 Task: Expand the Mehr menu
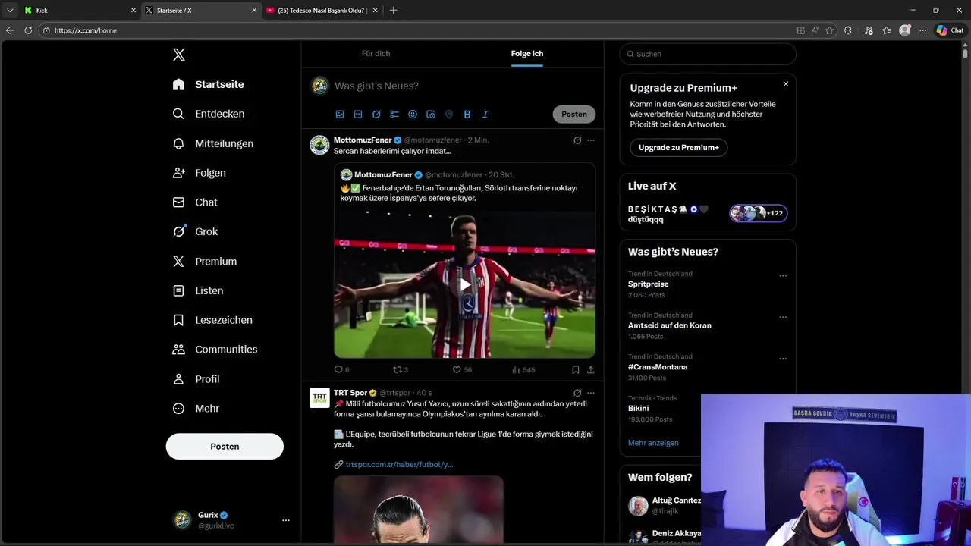pyautogui.click(x=196, y=409)
